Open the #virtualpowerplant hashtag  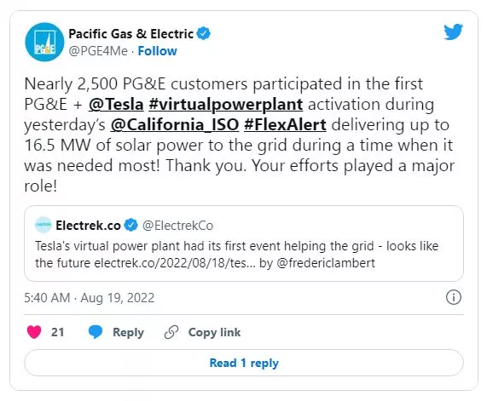click(226, 104)
